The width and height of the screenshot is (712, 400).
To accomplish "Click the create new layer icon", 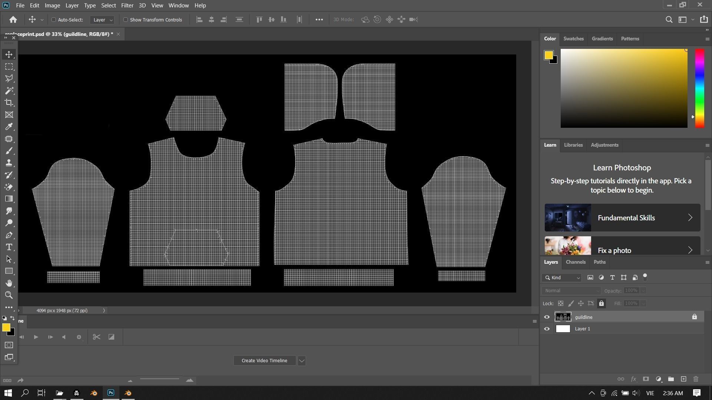I will 683,379.
